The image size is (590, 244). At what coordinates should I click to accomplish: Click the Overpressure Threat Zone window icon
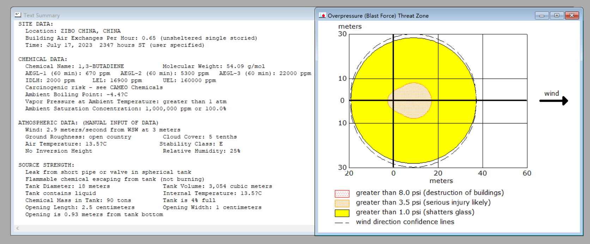coord(322,16)
